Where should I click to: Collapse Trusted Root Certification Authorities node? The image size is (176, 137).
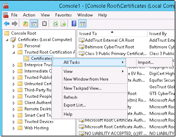[14, 53]
